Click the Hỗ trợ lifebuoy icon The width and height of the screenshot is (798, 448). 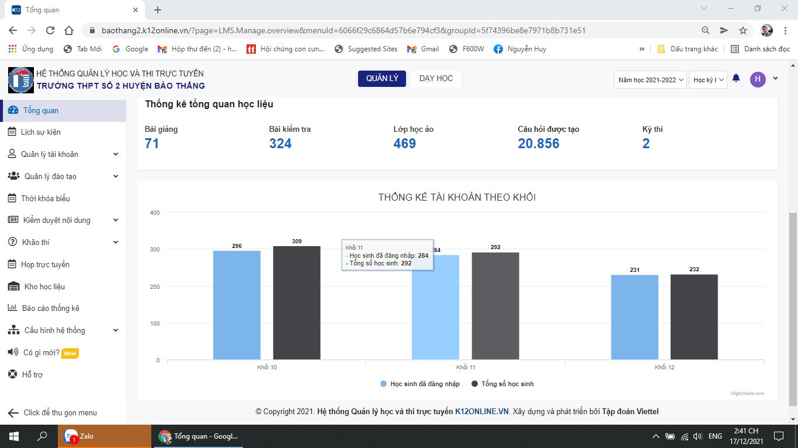coord(12,374)
